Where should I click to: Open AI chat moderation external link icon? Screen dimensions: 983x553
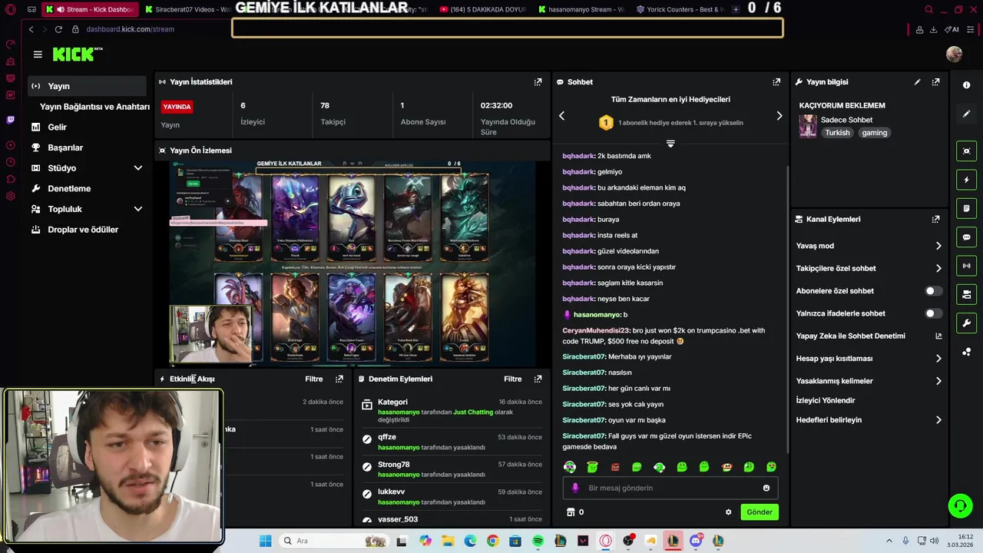tap(938, 336)
